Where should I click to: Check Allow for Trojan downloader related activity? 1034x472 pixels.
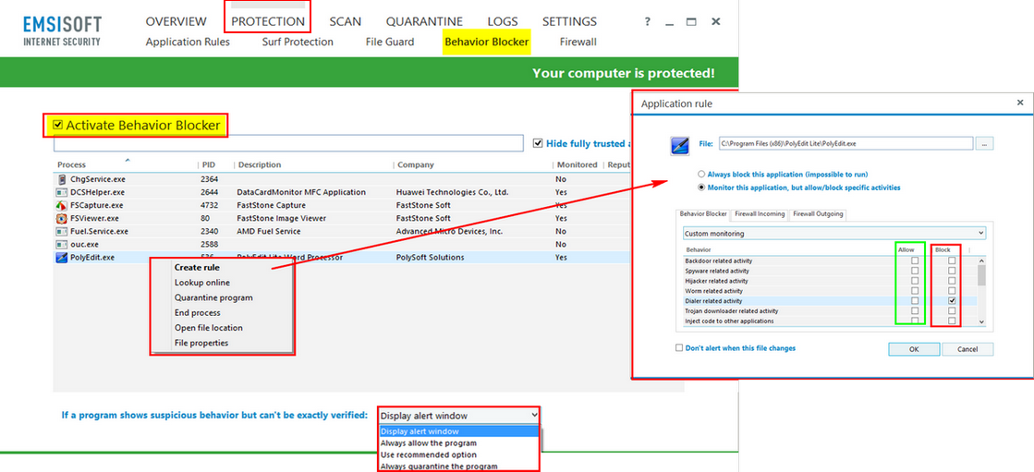pyautogui.click(x=915, y=310)
